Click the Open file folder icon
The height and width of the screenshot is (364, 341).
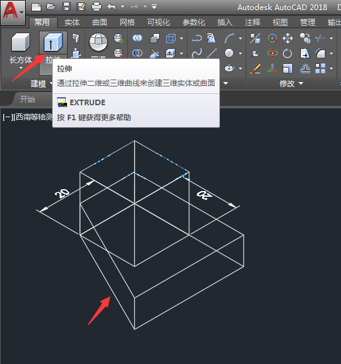click(51, 7)
